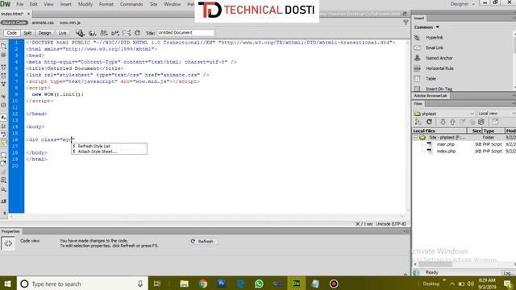This screenshot has width=516, height=290.
Task: Switch to Split view
Action: (27, 33)
